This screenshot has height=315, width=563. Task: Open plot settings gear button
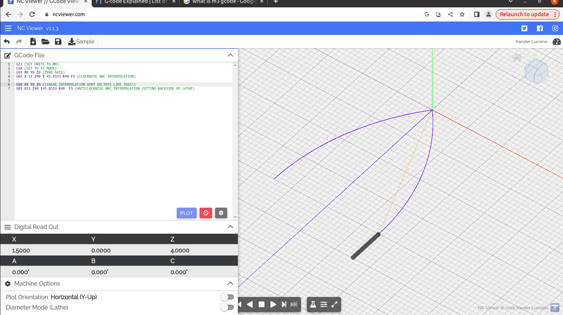coord(221,213)
